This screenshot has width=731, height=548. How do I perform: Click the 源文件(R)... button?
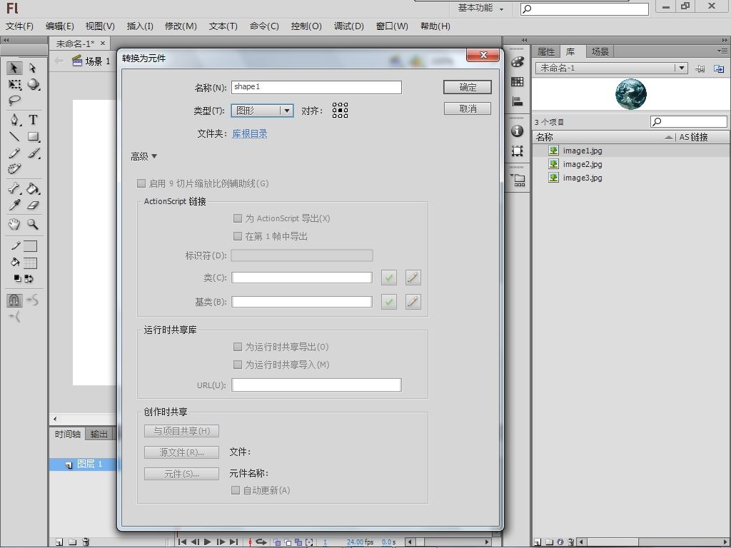181,452
